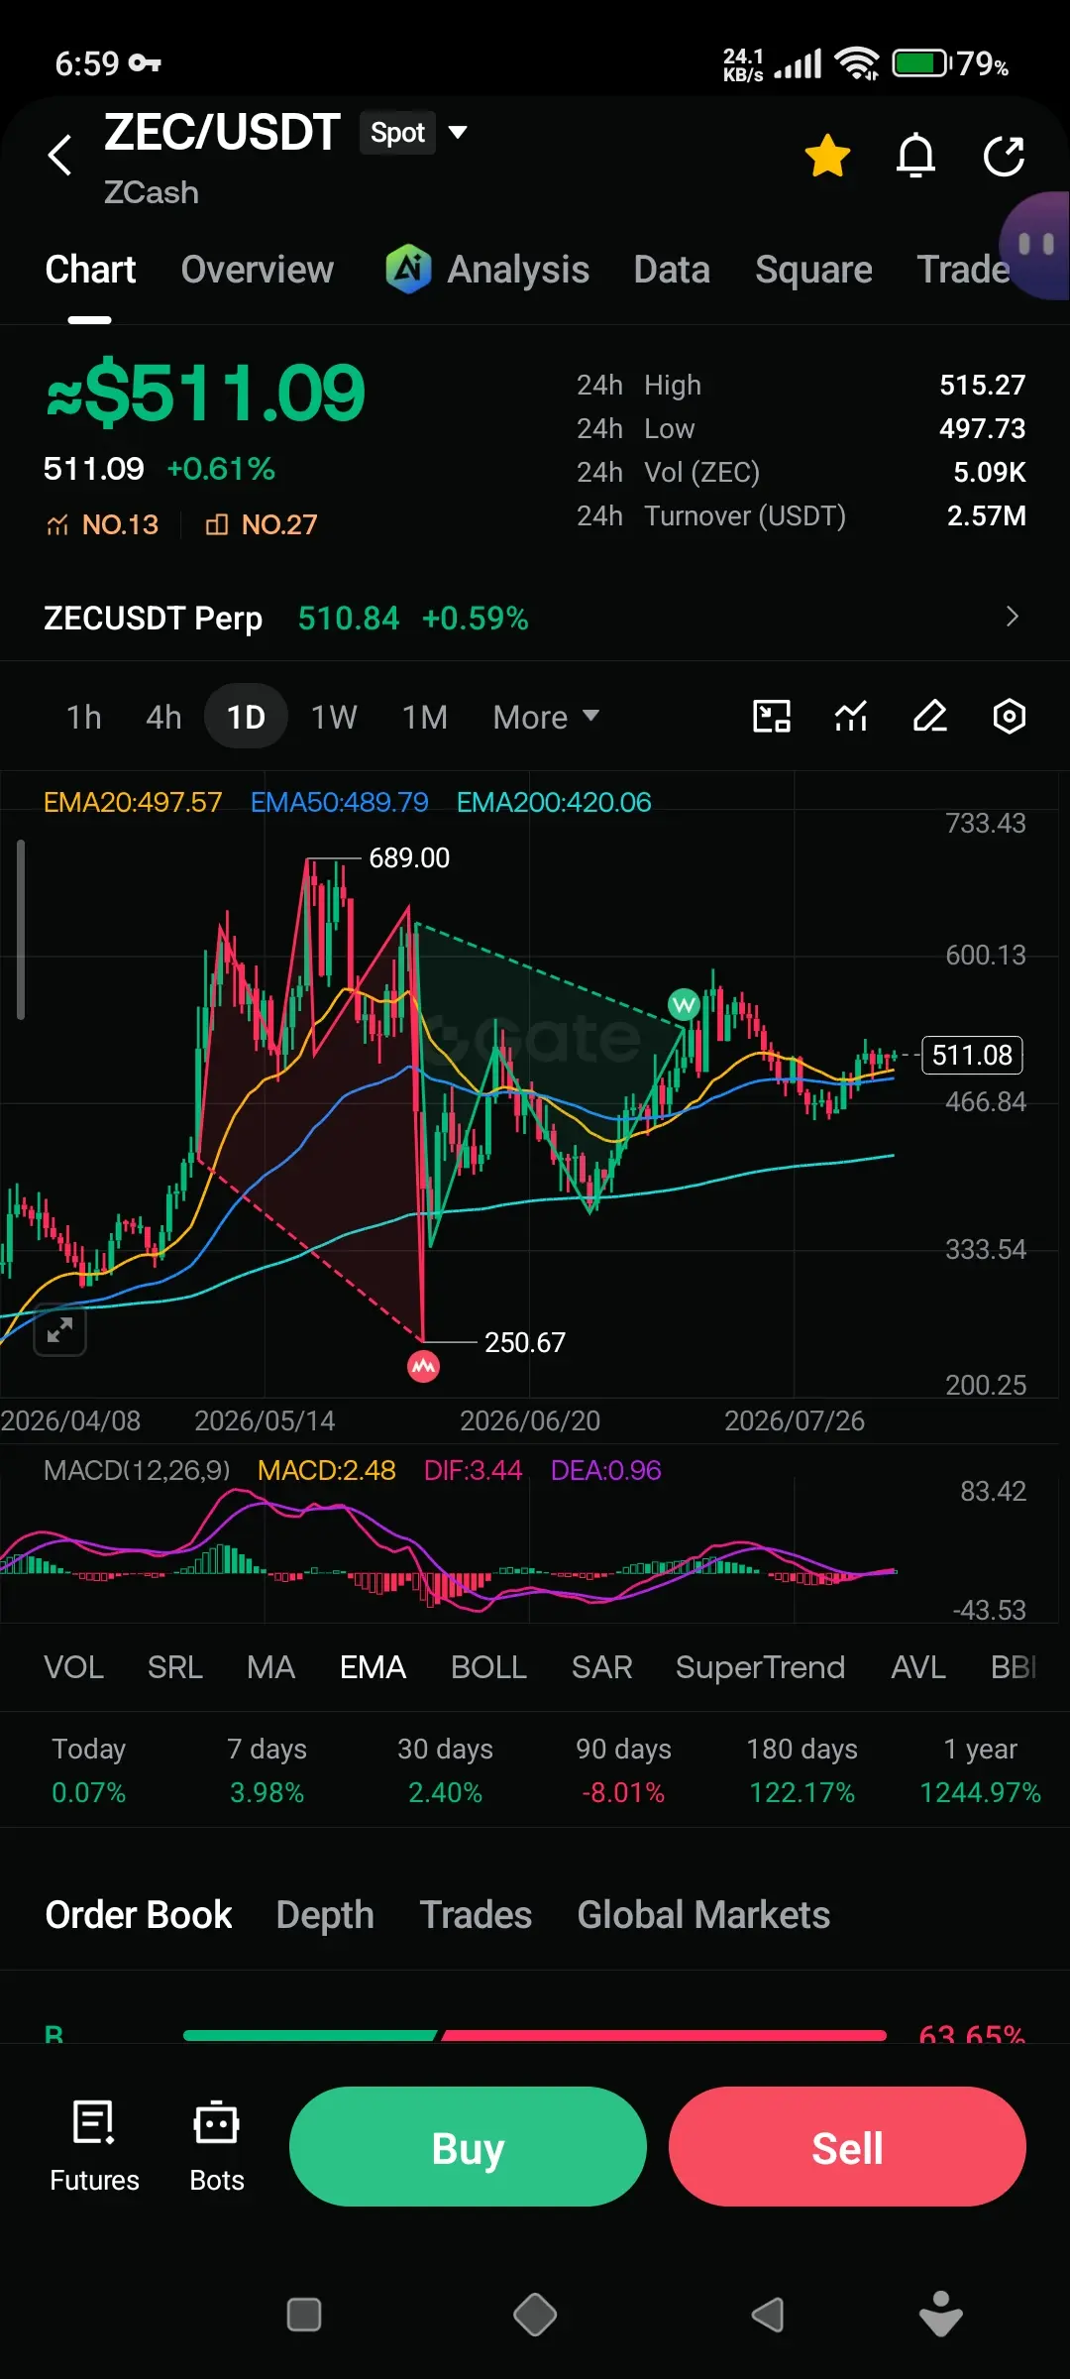Tap the 250.67 low price label
The height and width of the screenshot is (2379, 1070).
[x=525, y=1342]
